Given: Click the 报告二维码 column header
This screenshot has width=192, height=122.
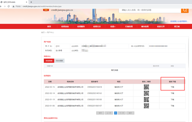Looking at the screenshot, I should (146, 82).
